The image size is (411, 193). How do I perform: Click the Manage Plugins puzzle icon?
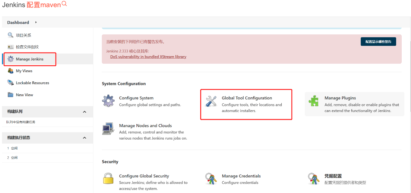[x=314, y=101]
